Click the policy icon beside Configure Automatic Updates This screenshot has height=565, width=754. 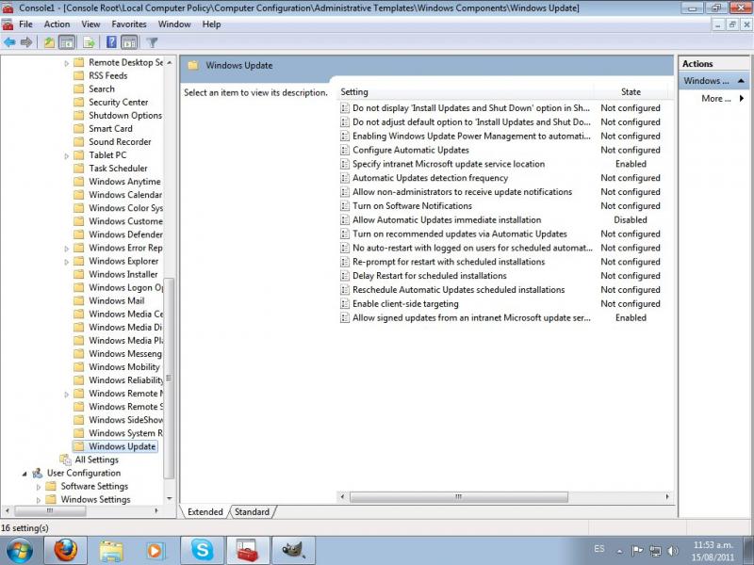[345, 150]
